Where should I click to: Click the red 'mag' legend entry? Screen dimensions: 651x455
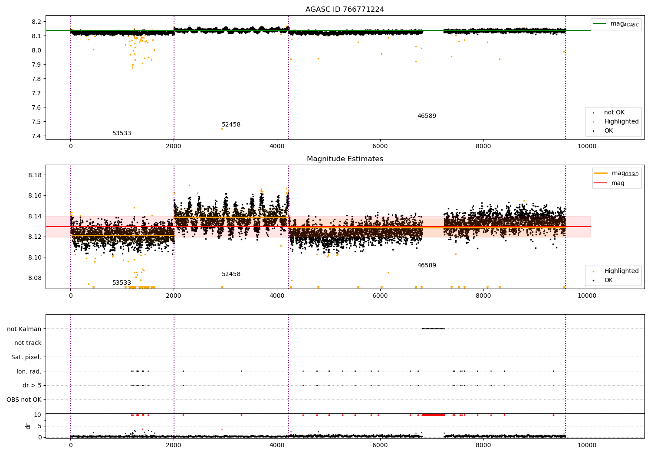click(610, 183)
